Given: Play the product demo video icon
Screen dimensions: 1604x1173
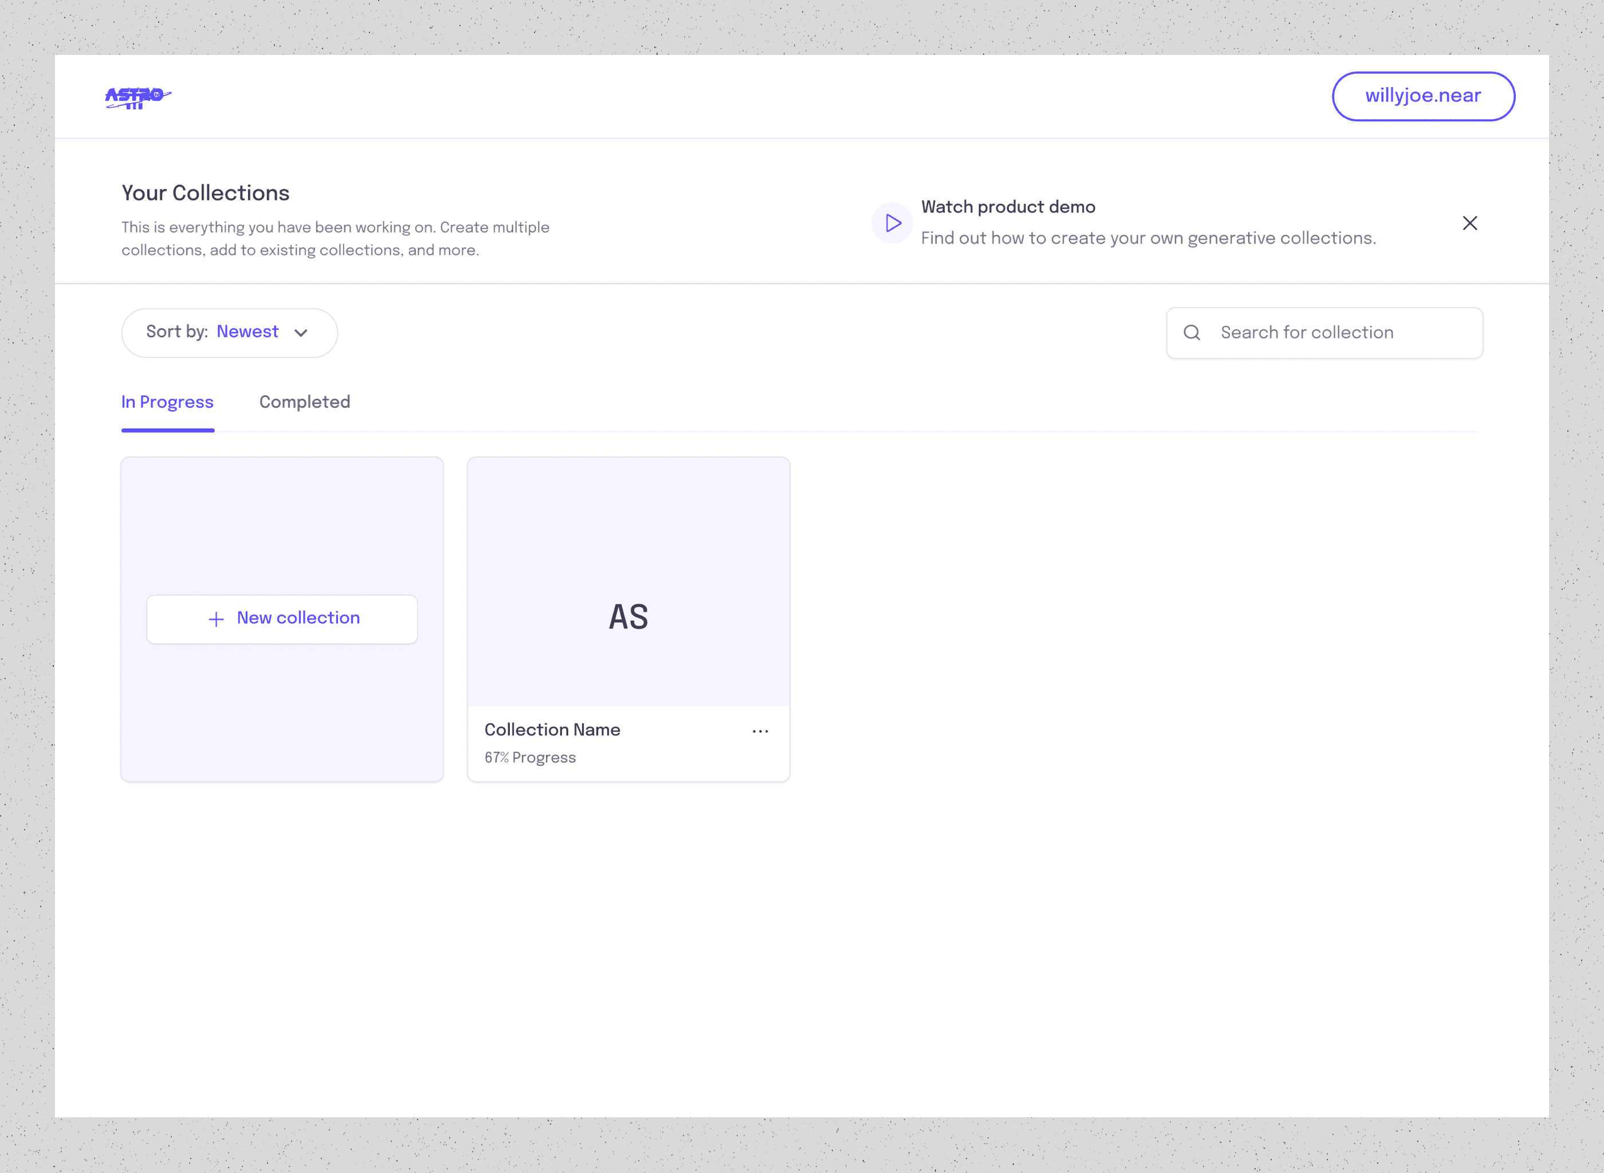Looking at the screenshot, I should tap(892, 223).
